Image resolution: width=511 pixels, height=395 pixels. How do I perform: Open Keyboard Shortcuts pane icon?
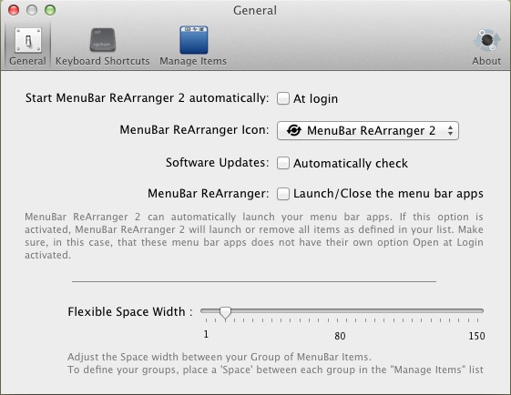(x=103, y=40)
